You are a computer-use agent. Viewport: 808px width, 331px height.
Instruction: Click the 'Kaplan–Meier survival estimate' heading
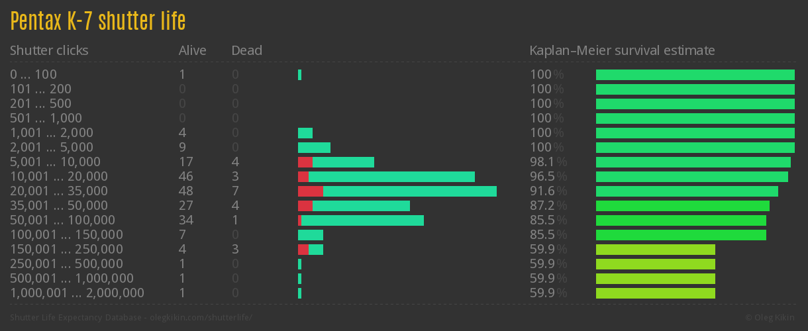point(622,50)
